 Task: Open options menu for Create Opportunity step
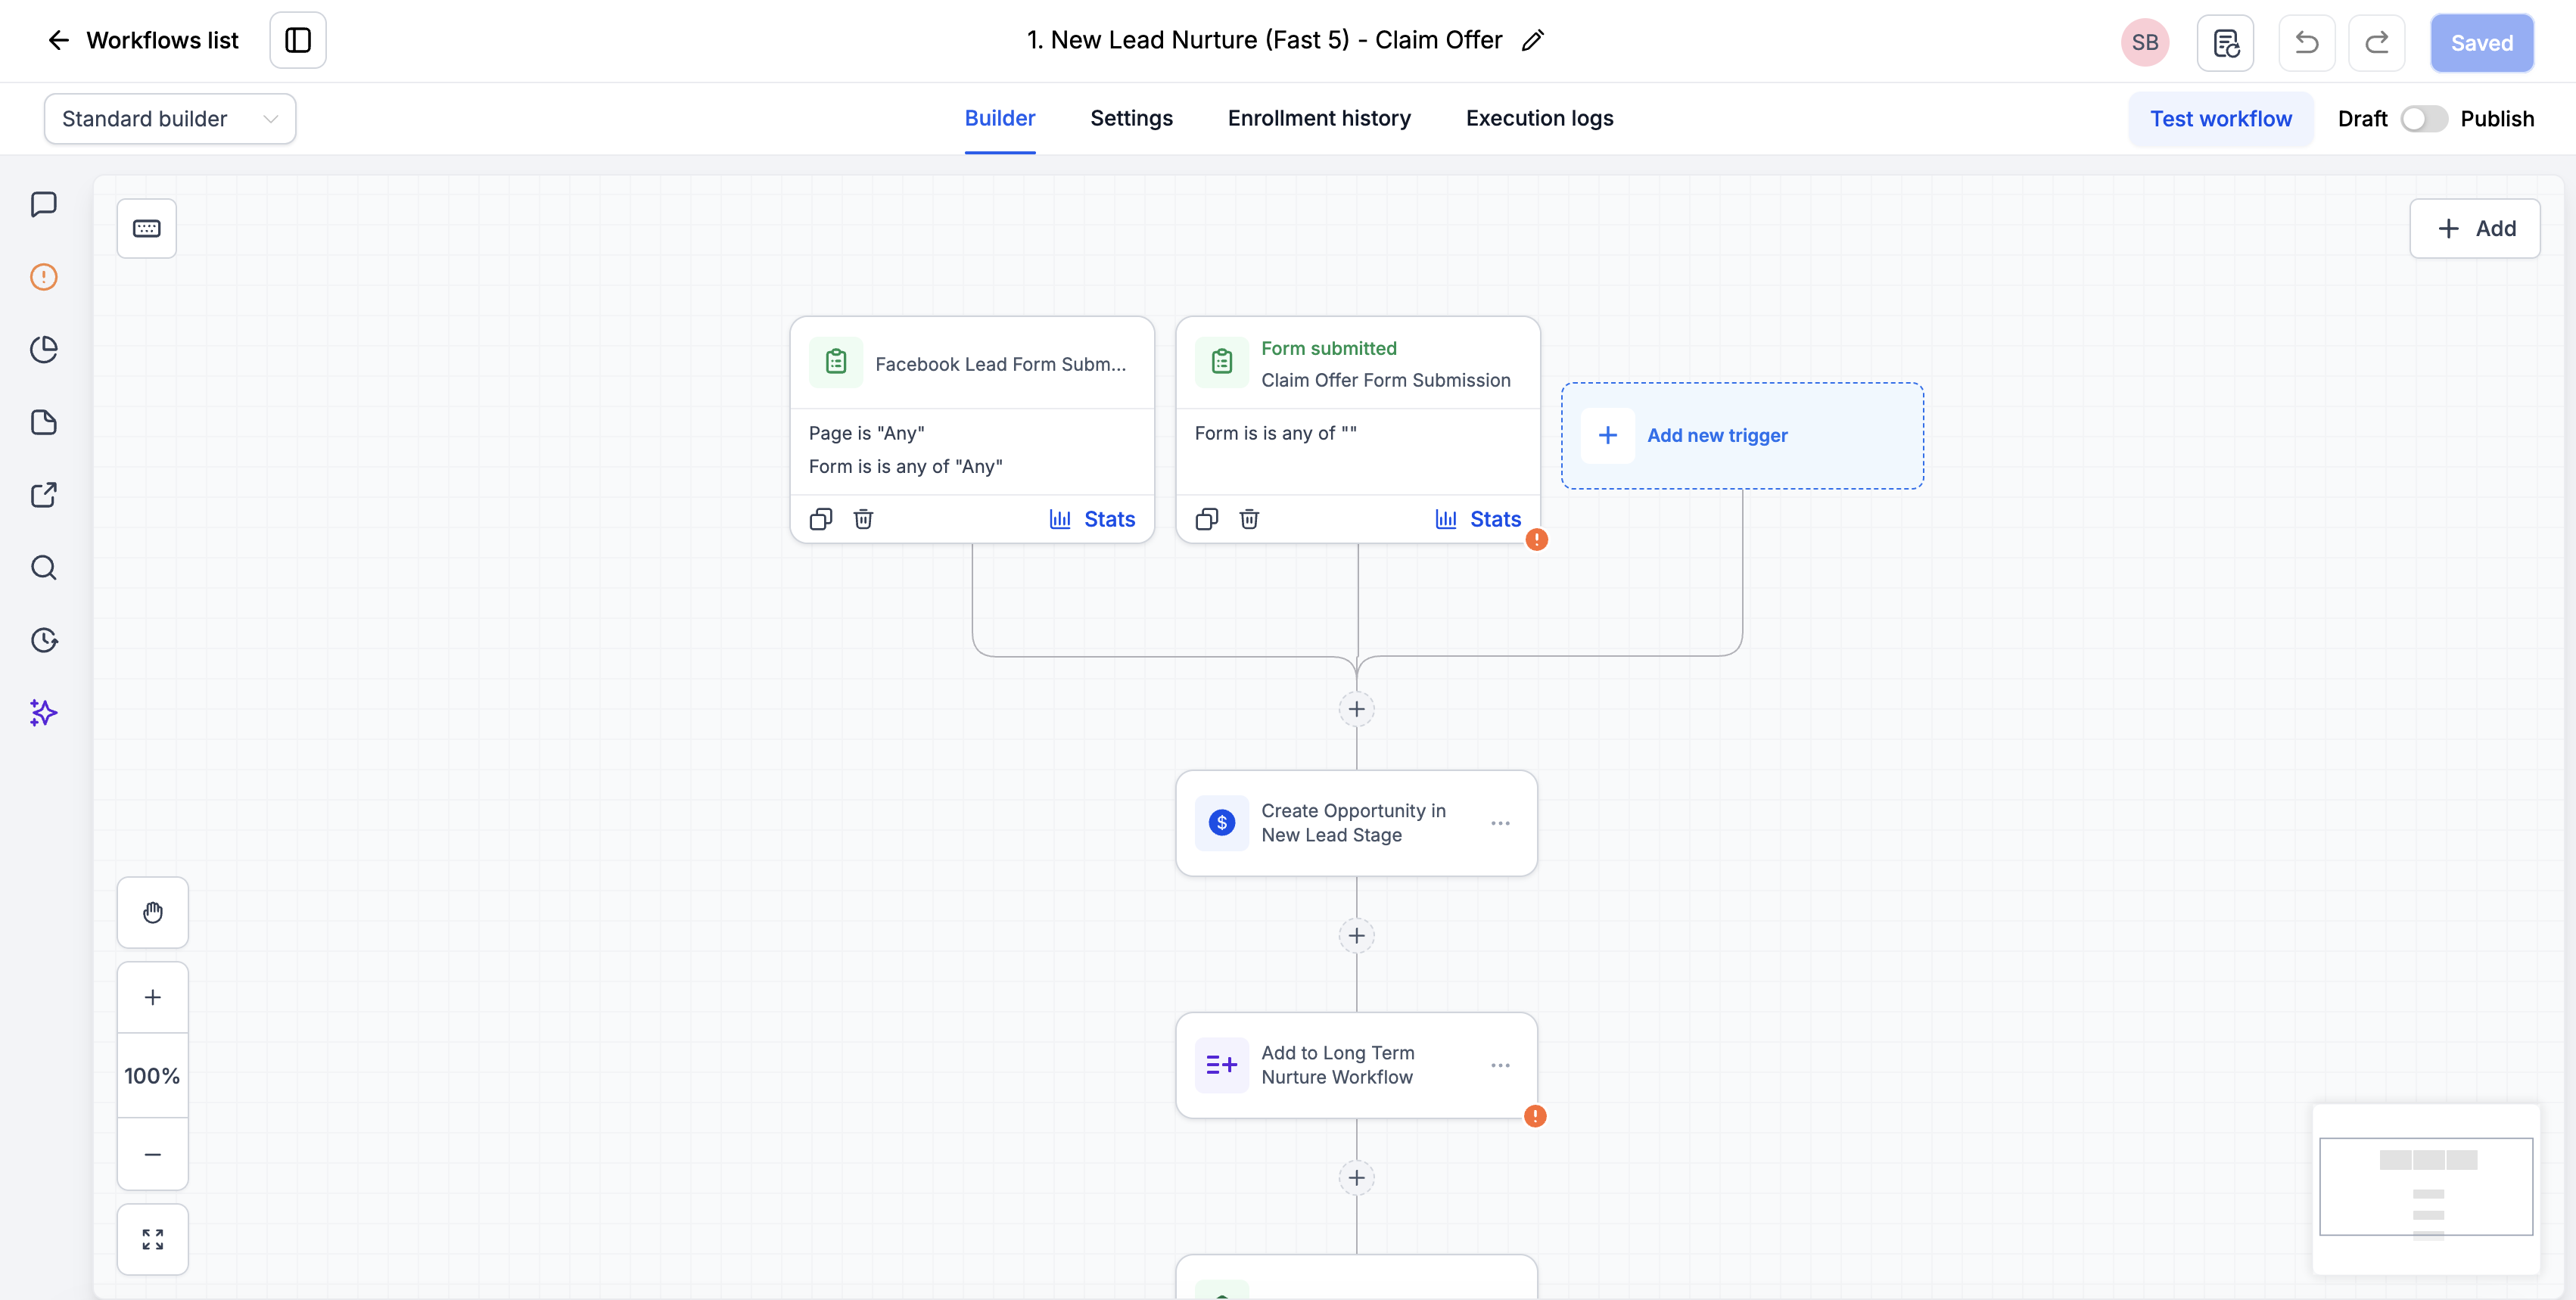(x=1501, y=823)
